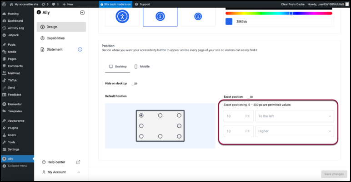Click the hex color code input field
Viewport: 351px width, 182px height.
tap(282, 21)
